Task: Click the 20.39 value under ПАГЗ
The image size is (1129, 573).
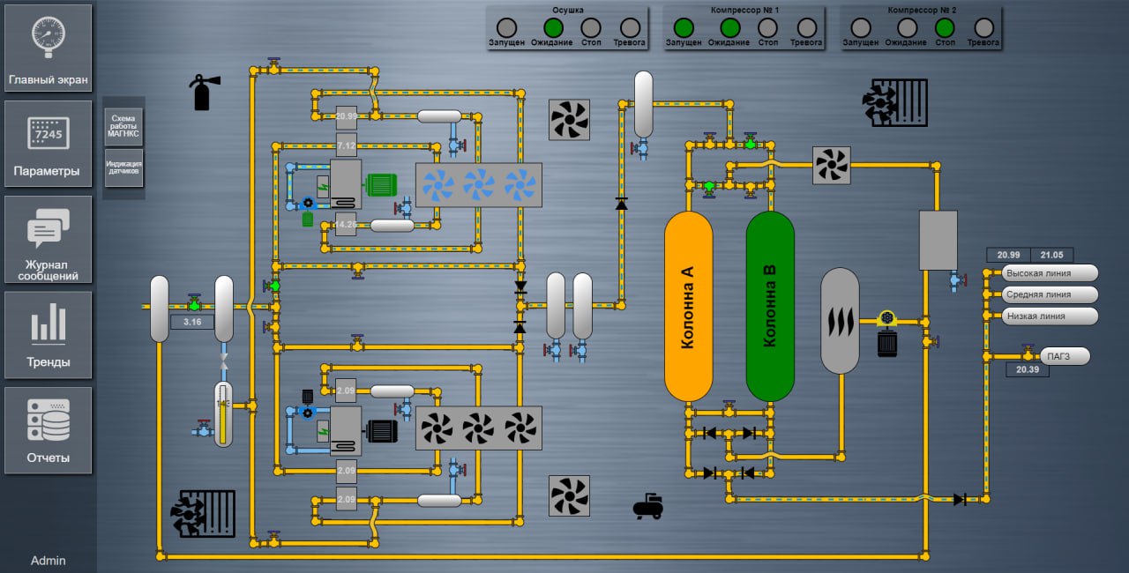Action: pos(1028,370)
